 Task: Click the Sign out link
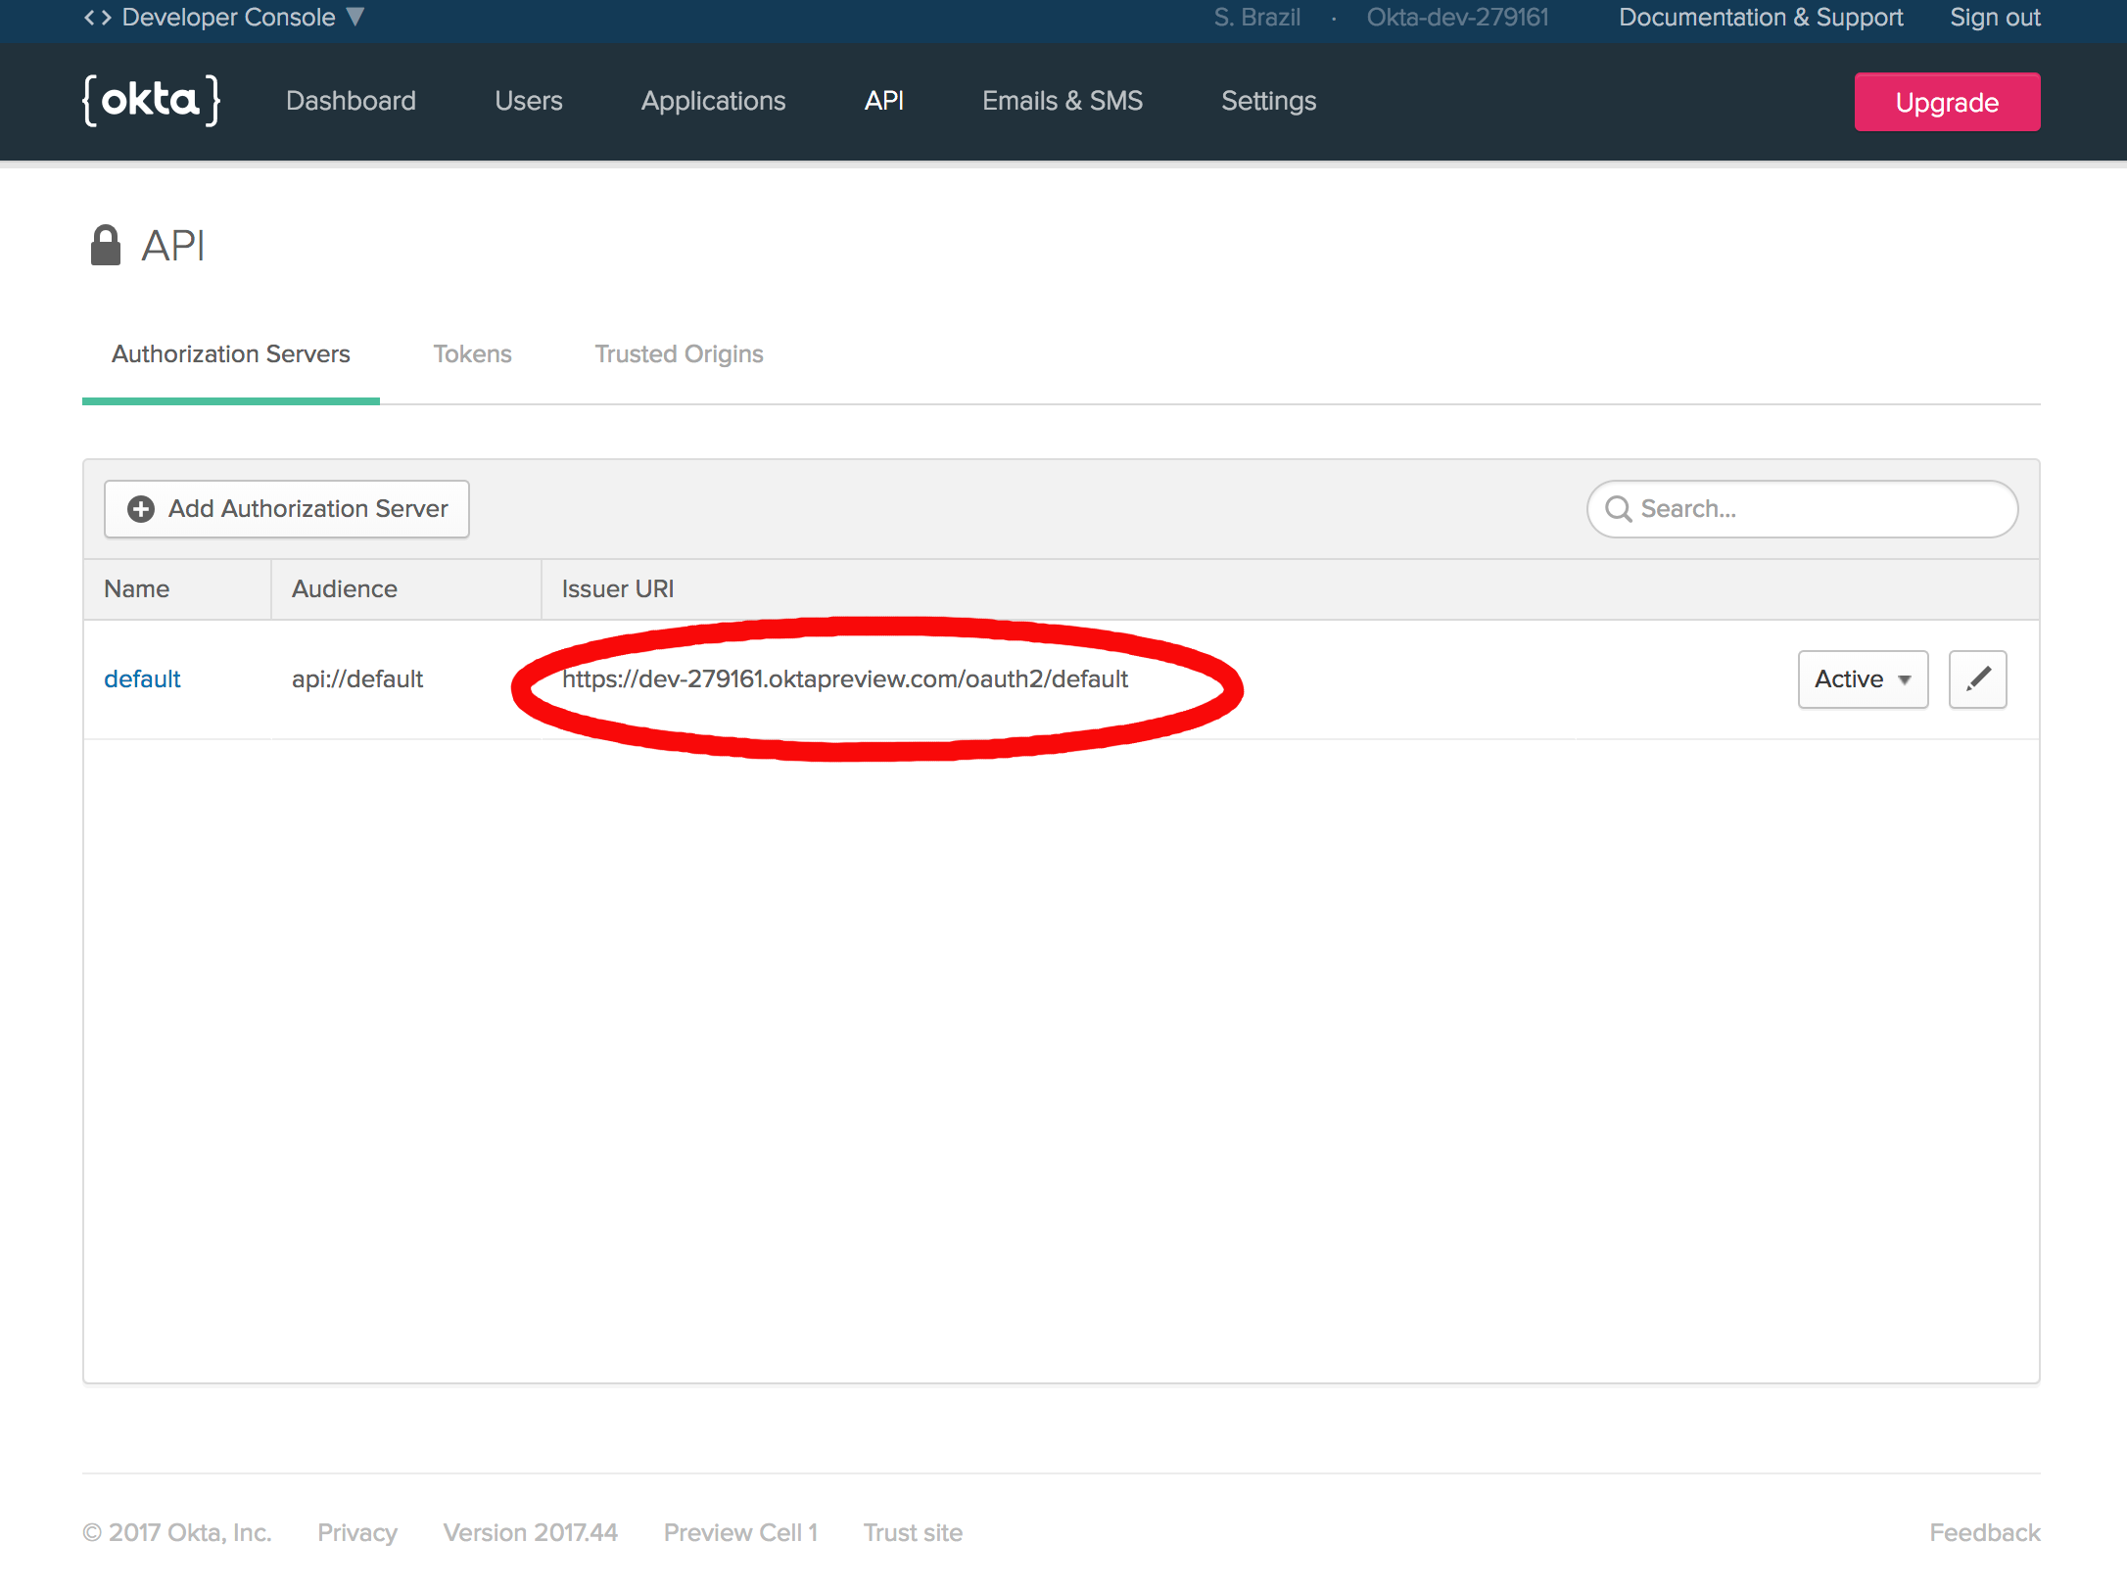pos(1994,18)
